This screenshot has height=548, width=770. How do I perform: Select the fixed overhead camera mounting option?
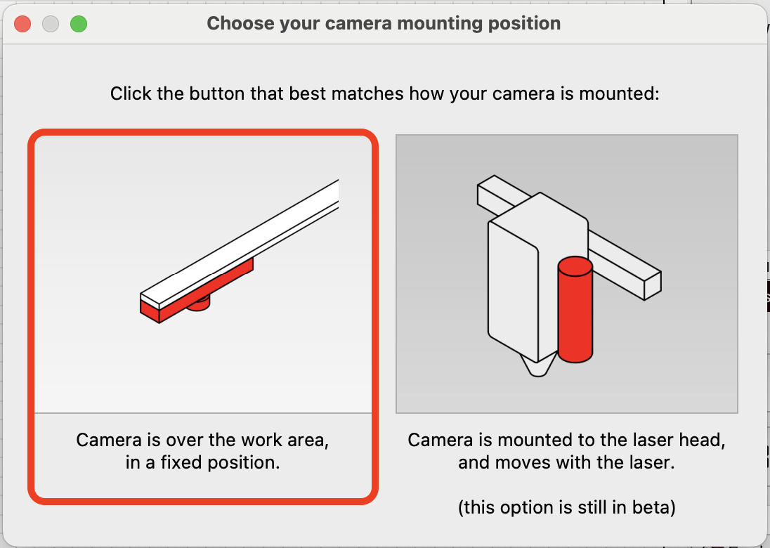203,317
